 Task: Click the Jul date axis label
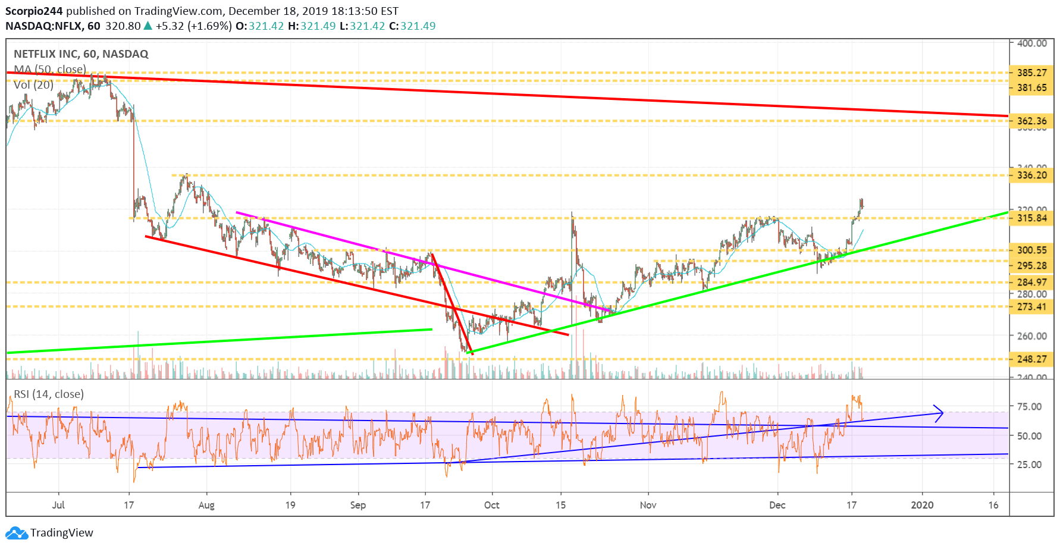[58, 505]
